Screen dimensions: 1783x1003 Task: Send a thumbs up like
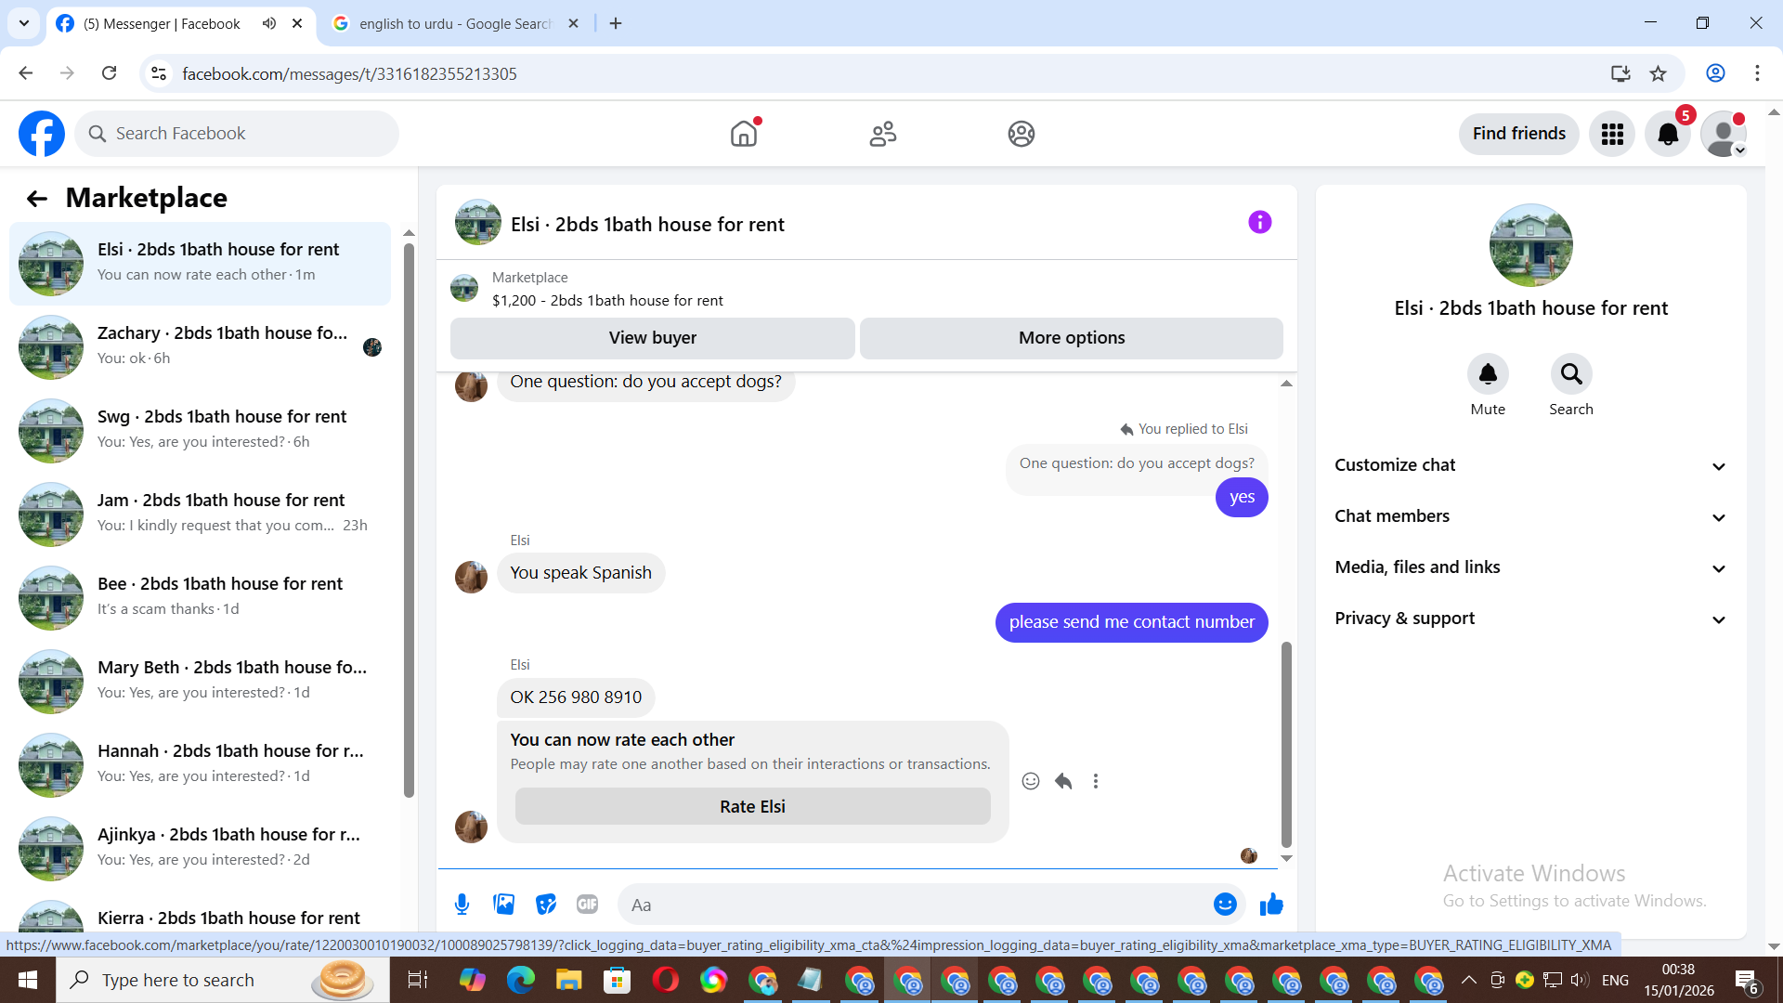1271,905
